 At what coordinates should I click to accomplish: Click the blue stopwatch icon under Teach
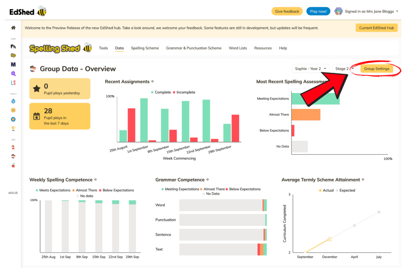(x=13, y=101)
